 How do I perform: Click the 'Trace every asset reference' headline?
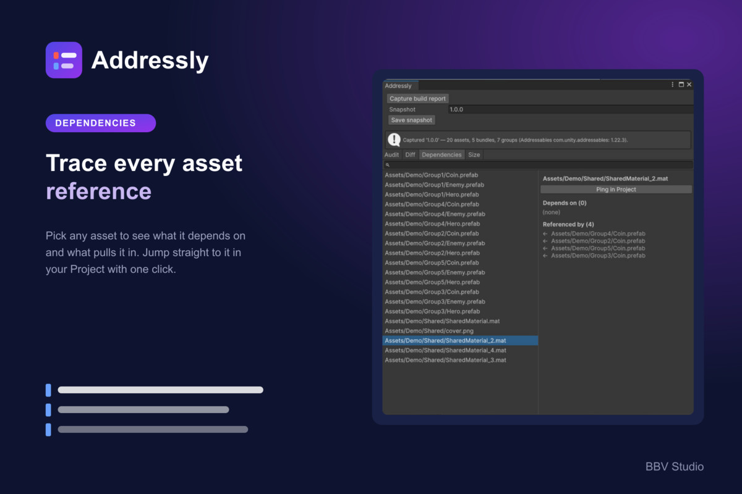(x=144, y=177)
